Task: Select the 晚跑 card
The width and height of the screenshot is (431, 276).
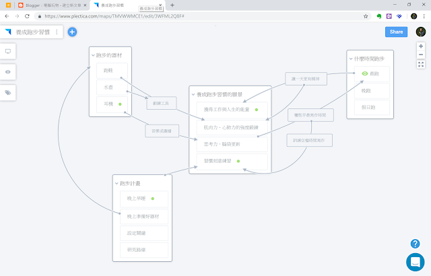Action: click(x=372, y=91)
